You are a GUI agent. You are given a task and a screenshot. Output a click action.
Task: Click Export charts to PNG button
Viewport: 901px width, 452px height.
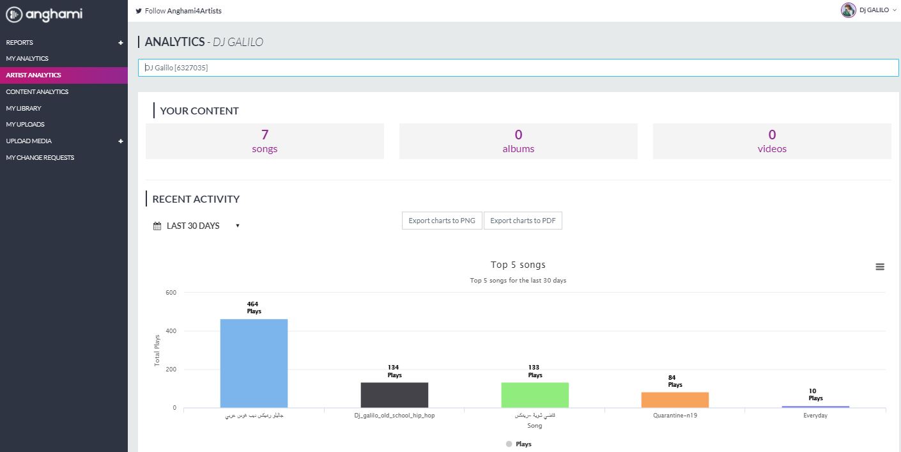442,221
